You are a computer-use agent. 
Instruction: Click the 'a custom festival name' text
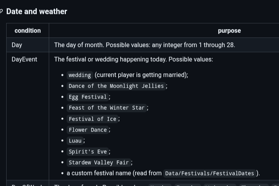114,173
